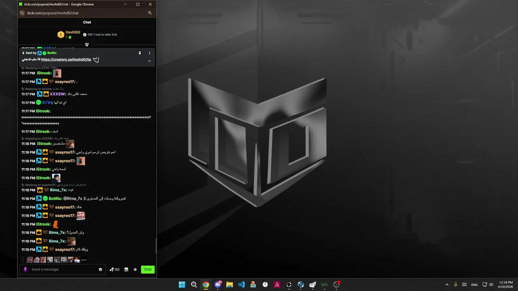Click 'Gift 1 sub to take 2nd' text
The width and height of the screenshot is (518, 291).
point(102,35)
